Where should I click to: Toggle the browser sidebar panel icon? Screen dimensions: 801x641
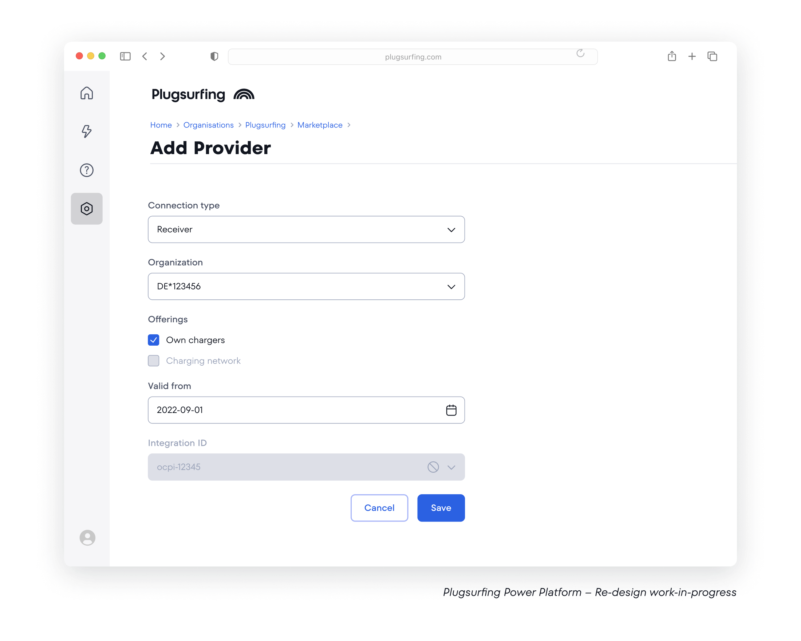click(125, 56)
